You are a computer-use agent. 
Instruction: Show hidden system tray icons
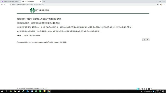[145, 91]
